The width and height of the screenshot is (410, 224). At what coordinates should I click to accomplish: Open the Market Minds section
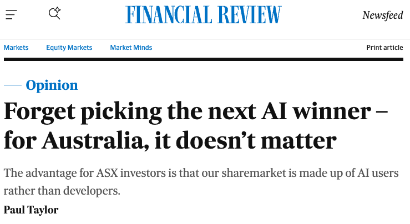pyautogui.click(x=131, y=48)
